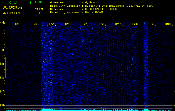
Task: Click observer name @yuhmari
Action: [x=92, y=2]
